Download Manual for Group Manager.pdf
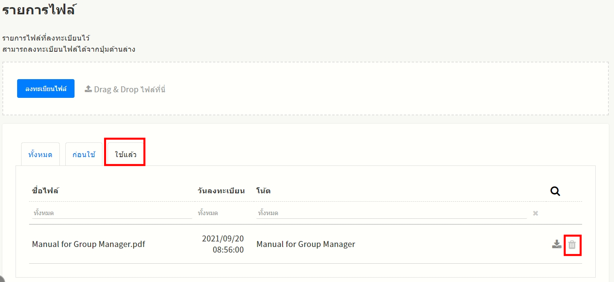This screenshot has height=282, width=614. 557,244
